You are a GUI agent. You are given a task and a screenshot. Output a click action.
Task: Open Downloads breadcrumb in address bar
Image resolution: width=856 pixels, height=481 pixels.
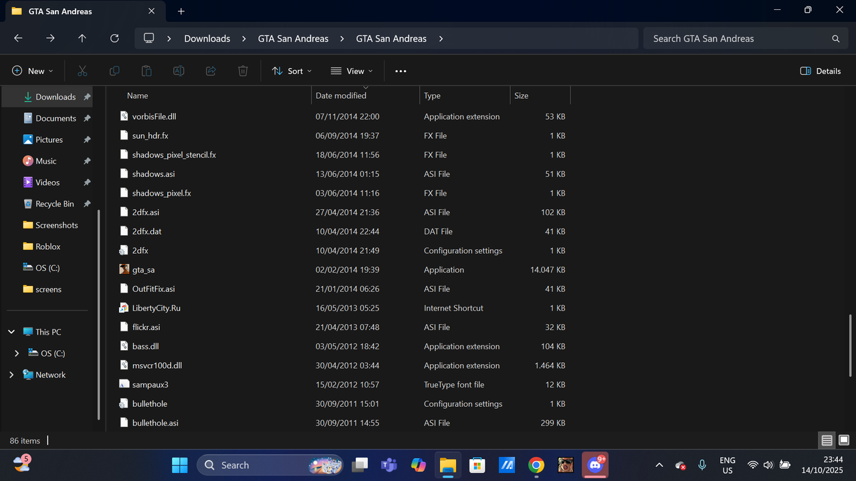pos(207,39)
